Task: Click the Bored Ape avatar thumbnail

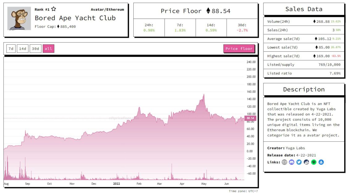Action: 19,18
